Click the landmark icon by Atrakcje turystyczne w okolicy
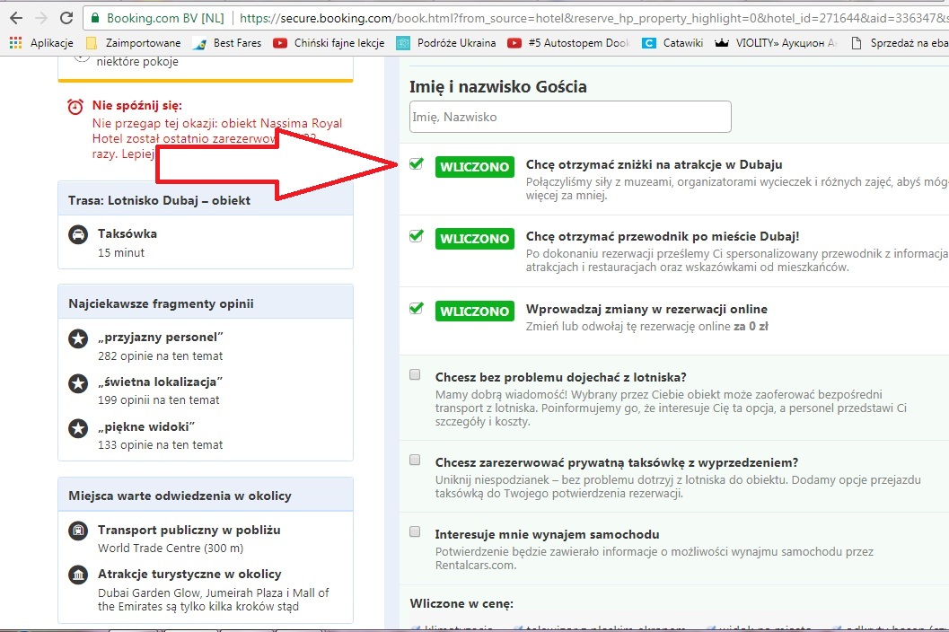Viewport: 949px width, 632px height. coord(78,575)
